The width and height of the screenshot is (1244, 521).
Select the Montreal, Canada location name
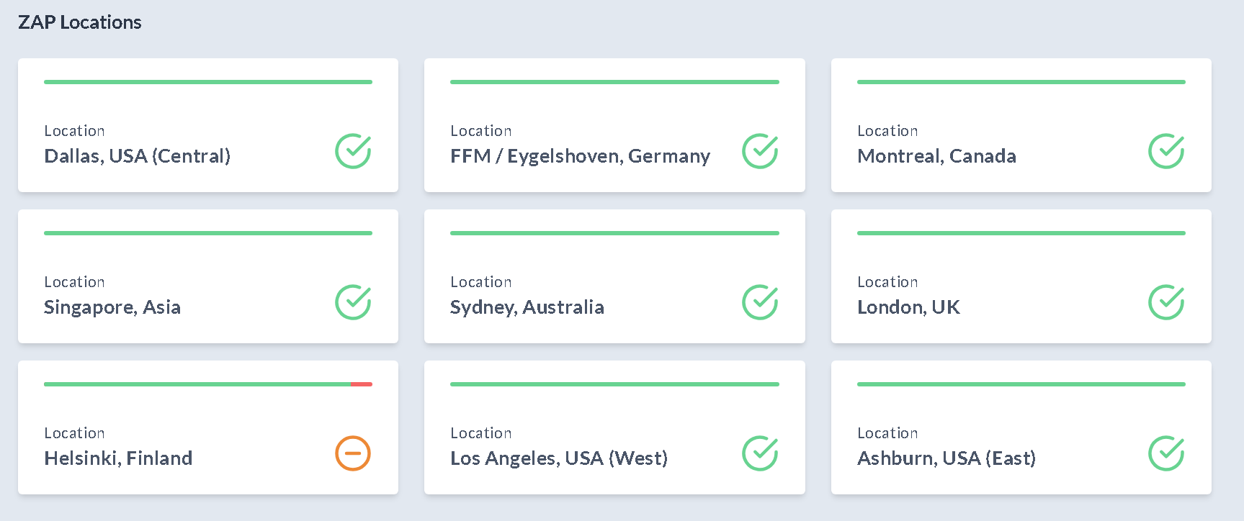tap(936, 156)
